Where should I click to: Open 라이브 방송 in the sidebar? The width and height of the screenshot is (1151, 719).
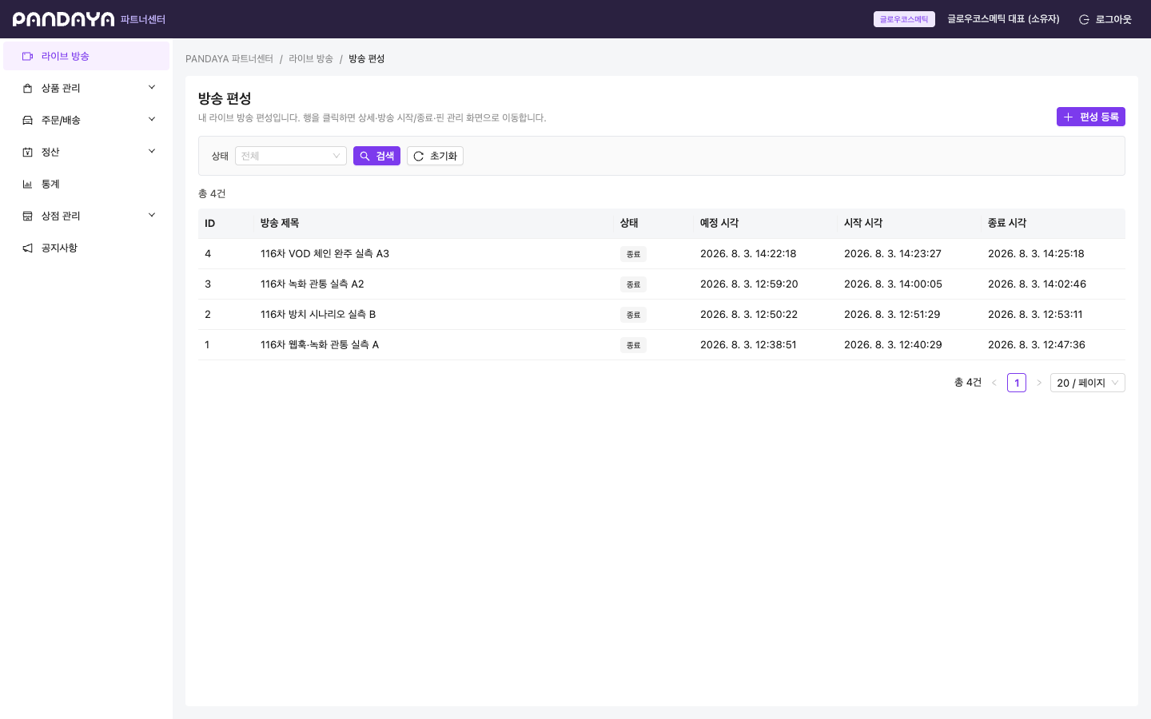tap(86, 56)
